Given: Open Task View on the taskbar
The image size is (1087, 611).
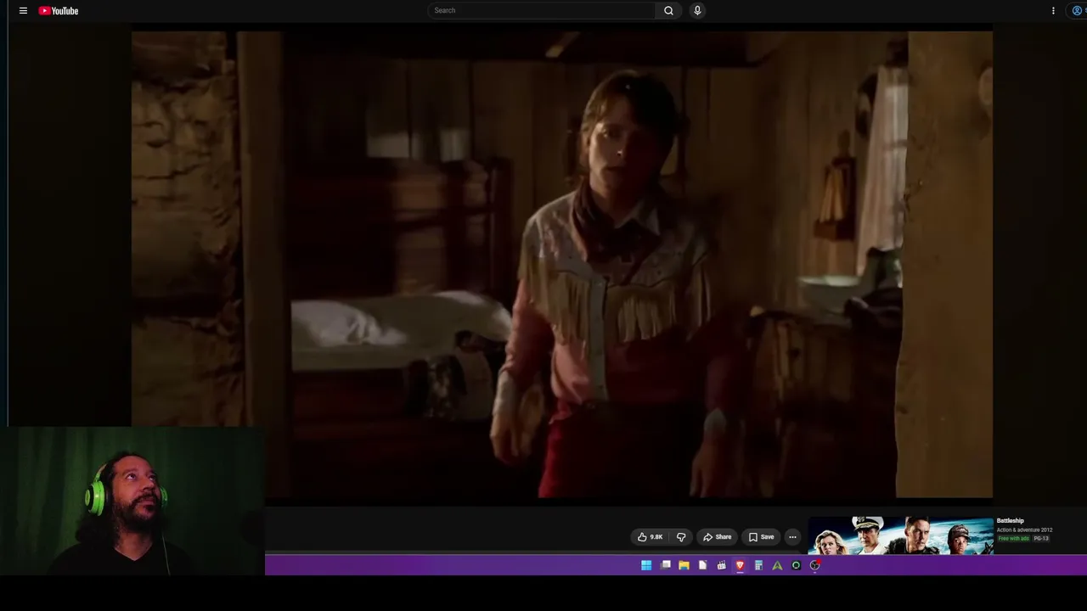Looking at the screenshot, I should coord(666,565).
